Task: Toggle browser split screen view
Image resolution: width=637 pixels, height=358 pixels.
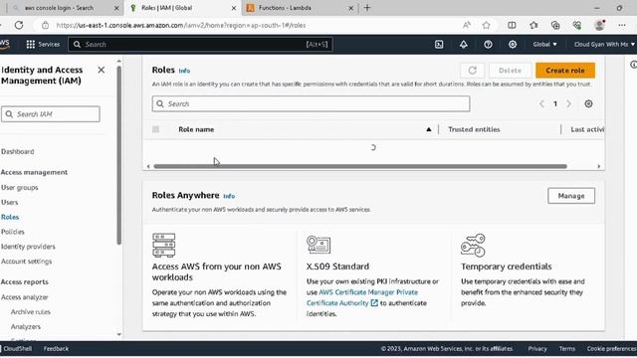Action: coord(512,25)
